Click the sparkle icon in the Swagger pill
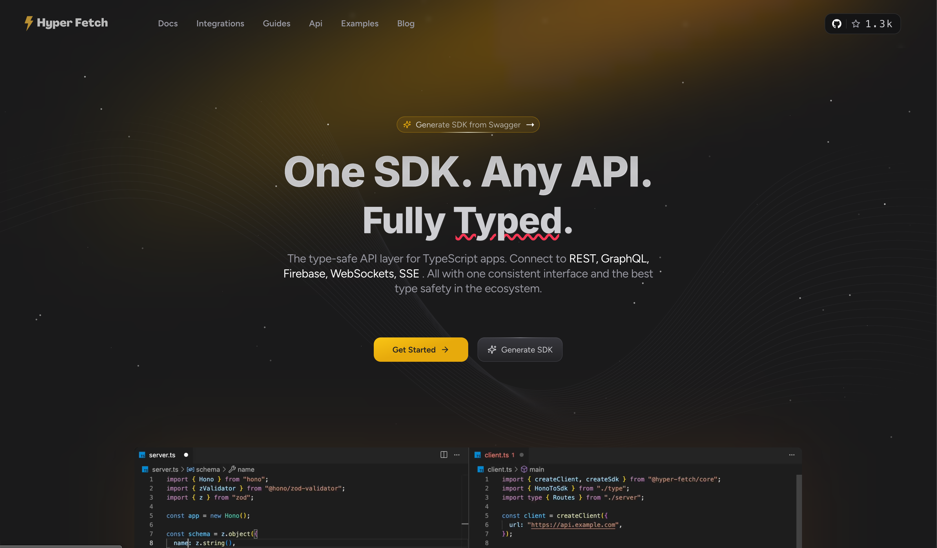 click(407, 125)
